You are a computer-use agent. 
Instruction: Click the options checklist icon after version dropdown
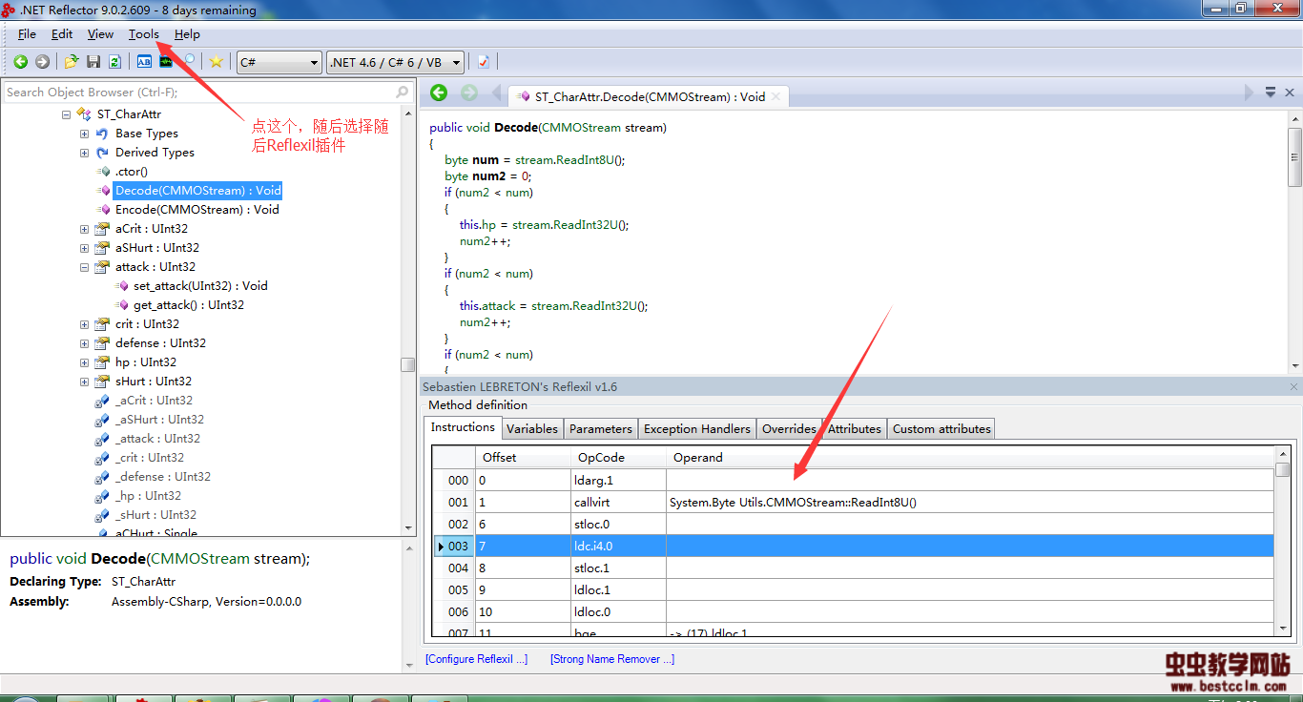coord(484,62)
